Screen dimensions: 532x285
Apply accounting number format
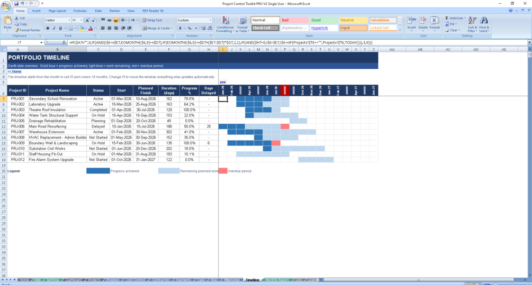(180, 29)
